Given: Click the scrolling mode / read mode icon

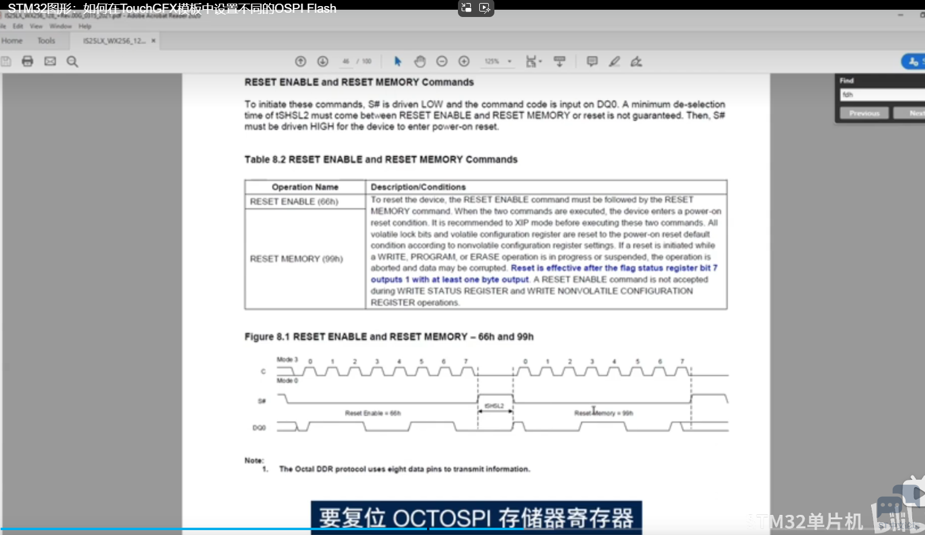Looking at the screenshot, I should (559, 61).
